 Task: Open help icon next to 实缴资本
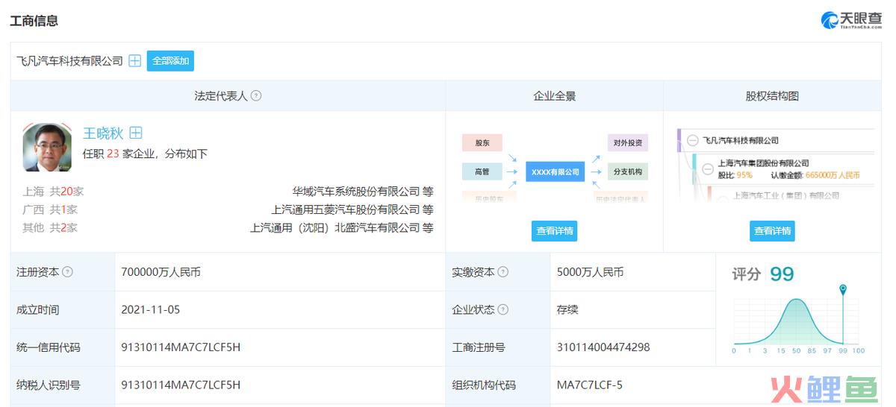tap(503, 272)
